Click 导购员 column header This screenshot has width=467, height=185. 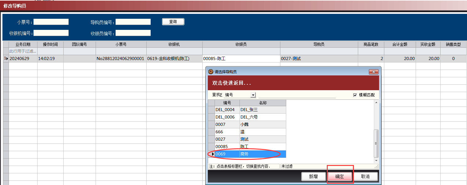(319, 44)
